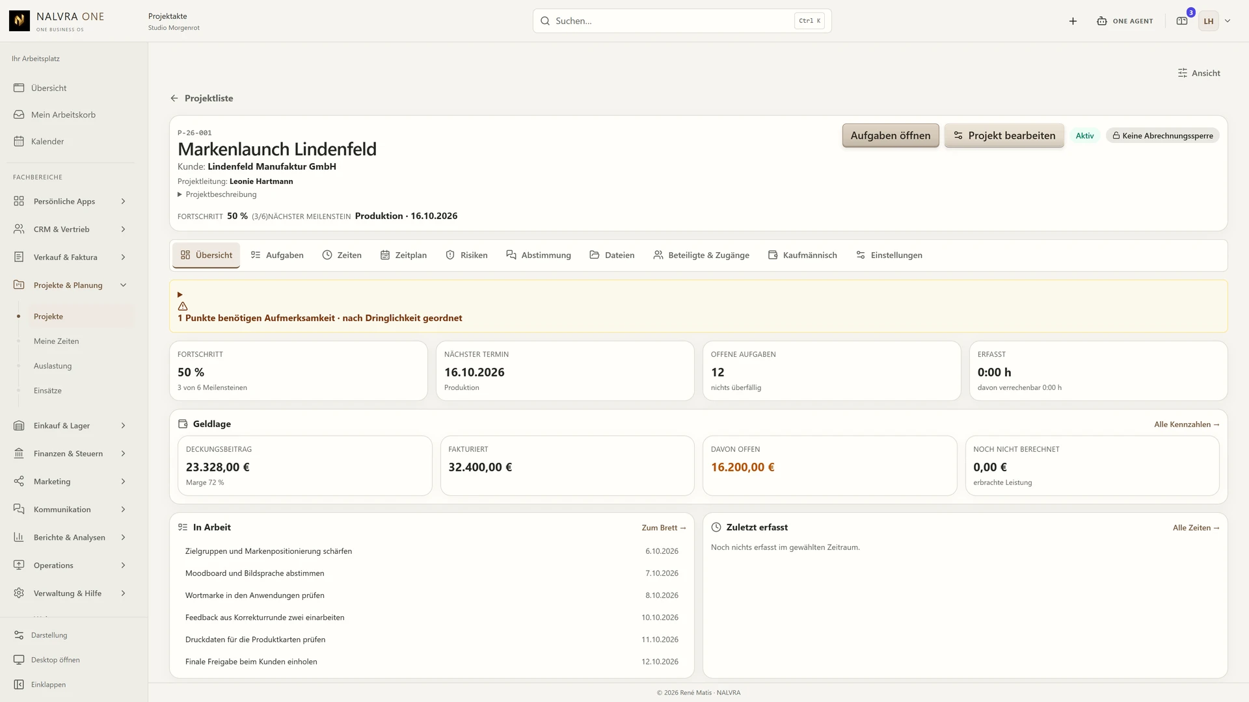Open the ONE AGENT assistant
Viewport: 1249px width, 702px height.
coord(1125,21)
